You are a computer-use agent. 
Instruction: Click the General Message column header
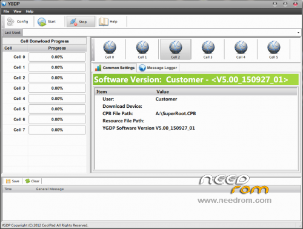click(x=164, y=189)
